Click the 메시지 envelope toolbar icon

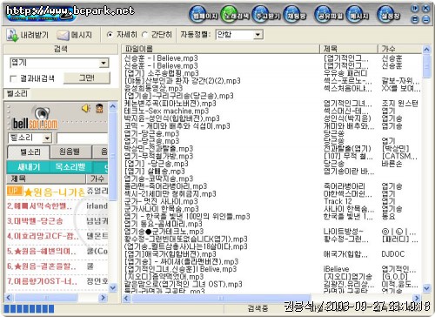(75, 35)
